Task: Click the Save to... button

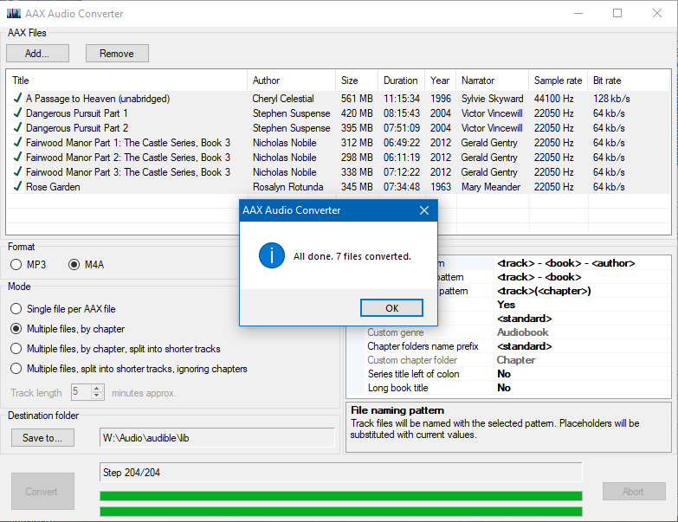Action: [42, 438]
